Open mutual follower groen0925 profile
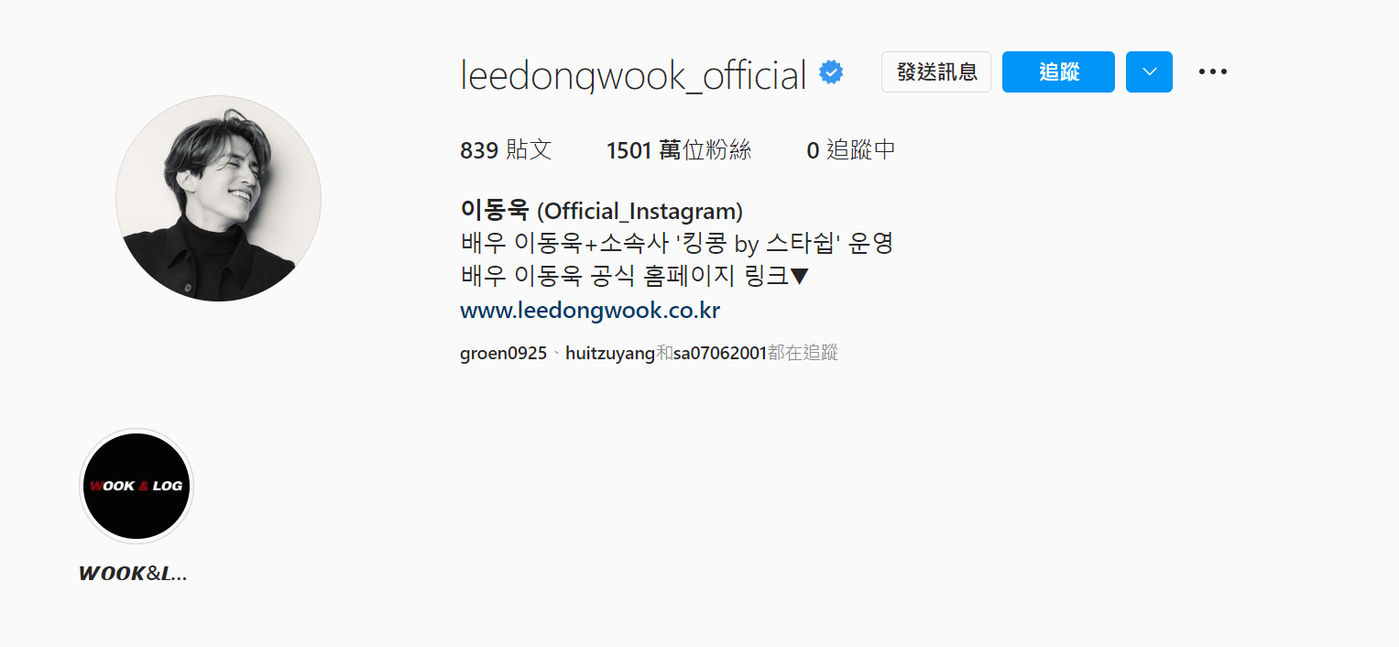The width and height of the screenshot is (1399, 647). pyautogui.click(x=503, y=353)
